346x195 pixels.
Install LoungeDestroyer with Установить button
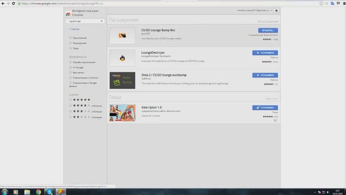click(x=265, y=53)
